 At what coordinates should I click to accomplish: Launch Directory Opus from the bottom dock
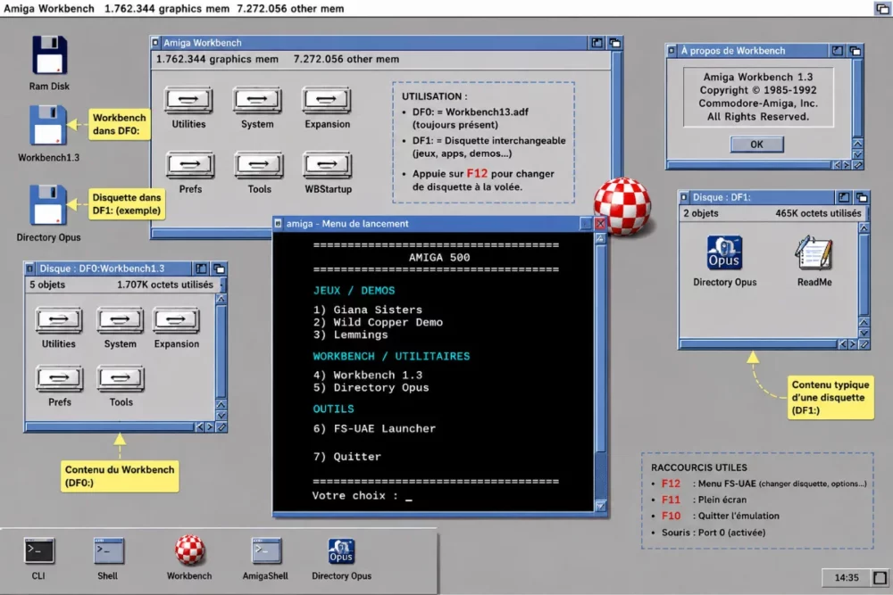[x=341, y=550]
